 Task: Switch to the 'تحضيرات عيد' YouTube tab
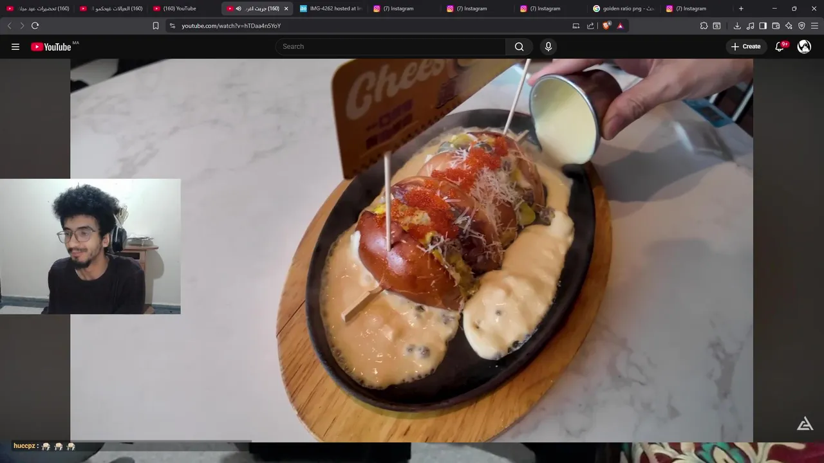(x=37, y=8)
